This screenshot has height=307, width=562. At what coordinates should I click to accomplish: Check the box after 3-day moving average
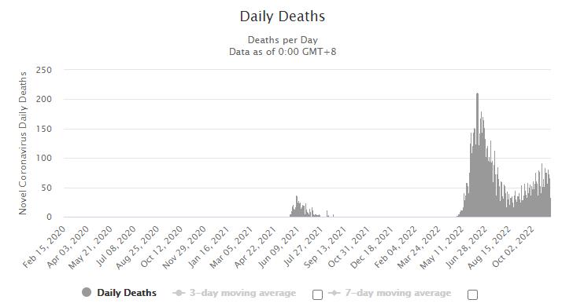coord(317,295)
